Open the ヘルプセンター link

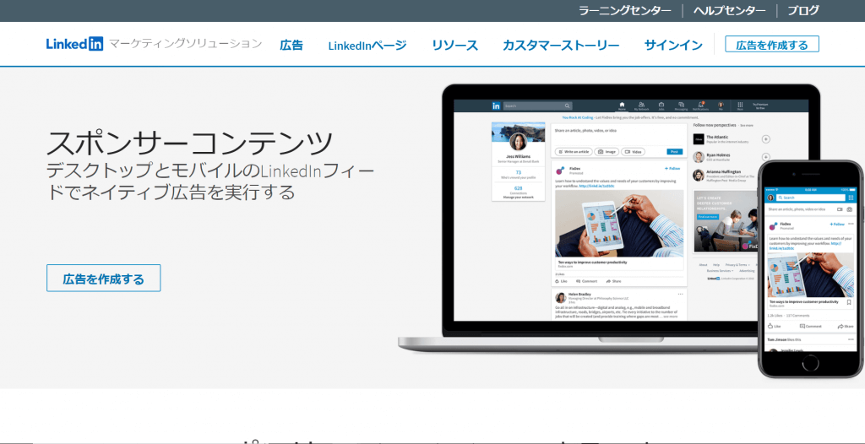[729, 10]
